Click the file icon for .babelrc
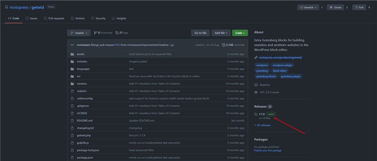377x161 pixels. click(72, 91)
